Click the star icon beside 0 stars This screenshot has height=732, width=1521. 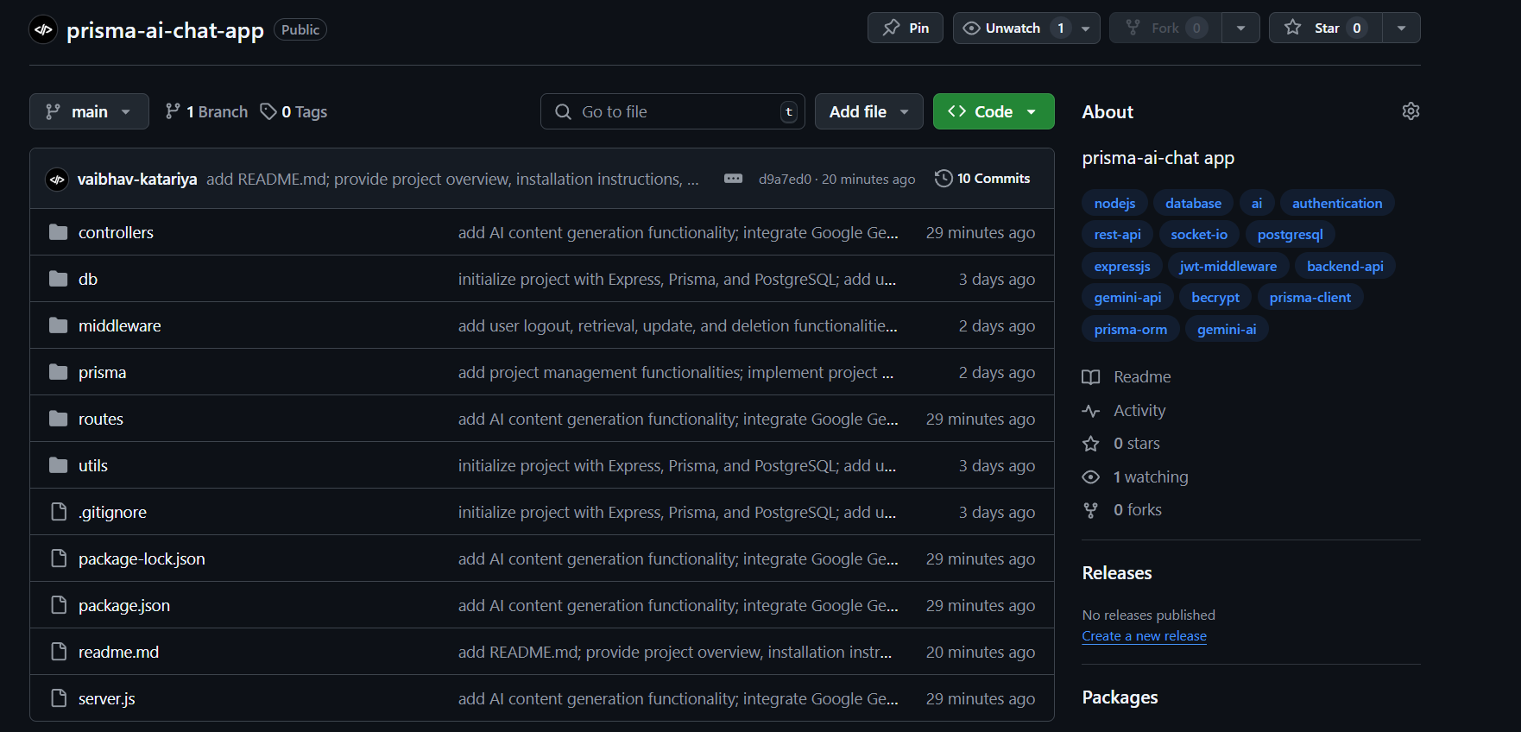[1091, 444]
